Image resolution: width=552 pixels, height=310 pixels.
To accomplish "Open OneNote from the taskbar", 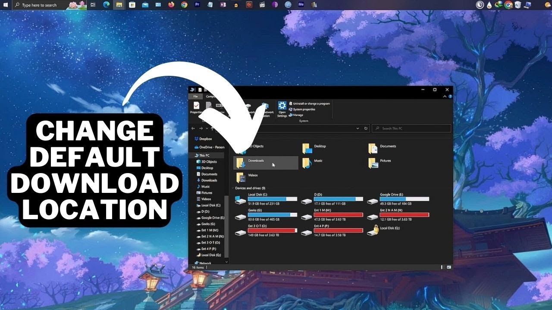I will [x=223, y=5].
